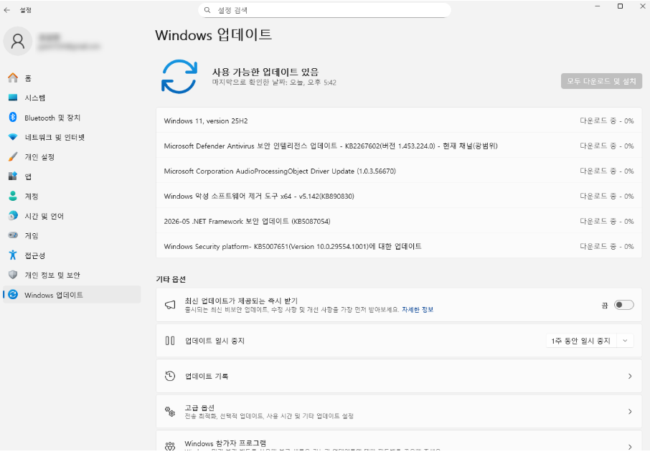The width and height of the screenshot is (650, 467).
Task: Select Microsoft Defender Antivirus KB2267602 update row
Action: pyautogui.click(x=399, y=146)
